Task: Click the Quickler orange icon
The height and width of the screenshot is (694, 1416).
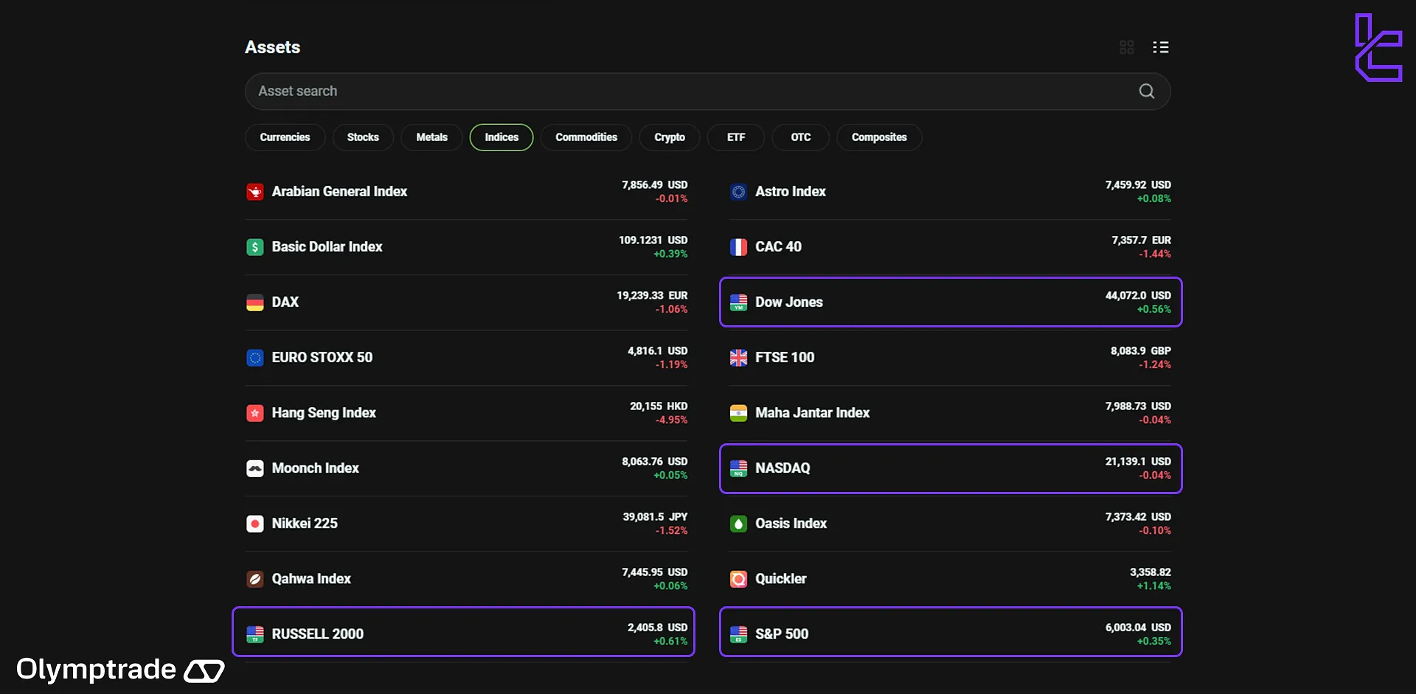Action: [738, 579]
